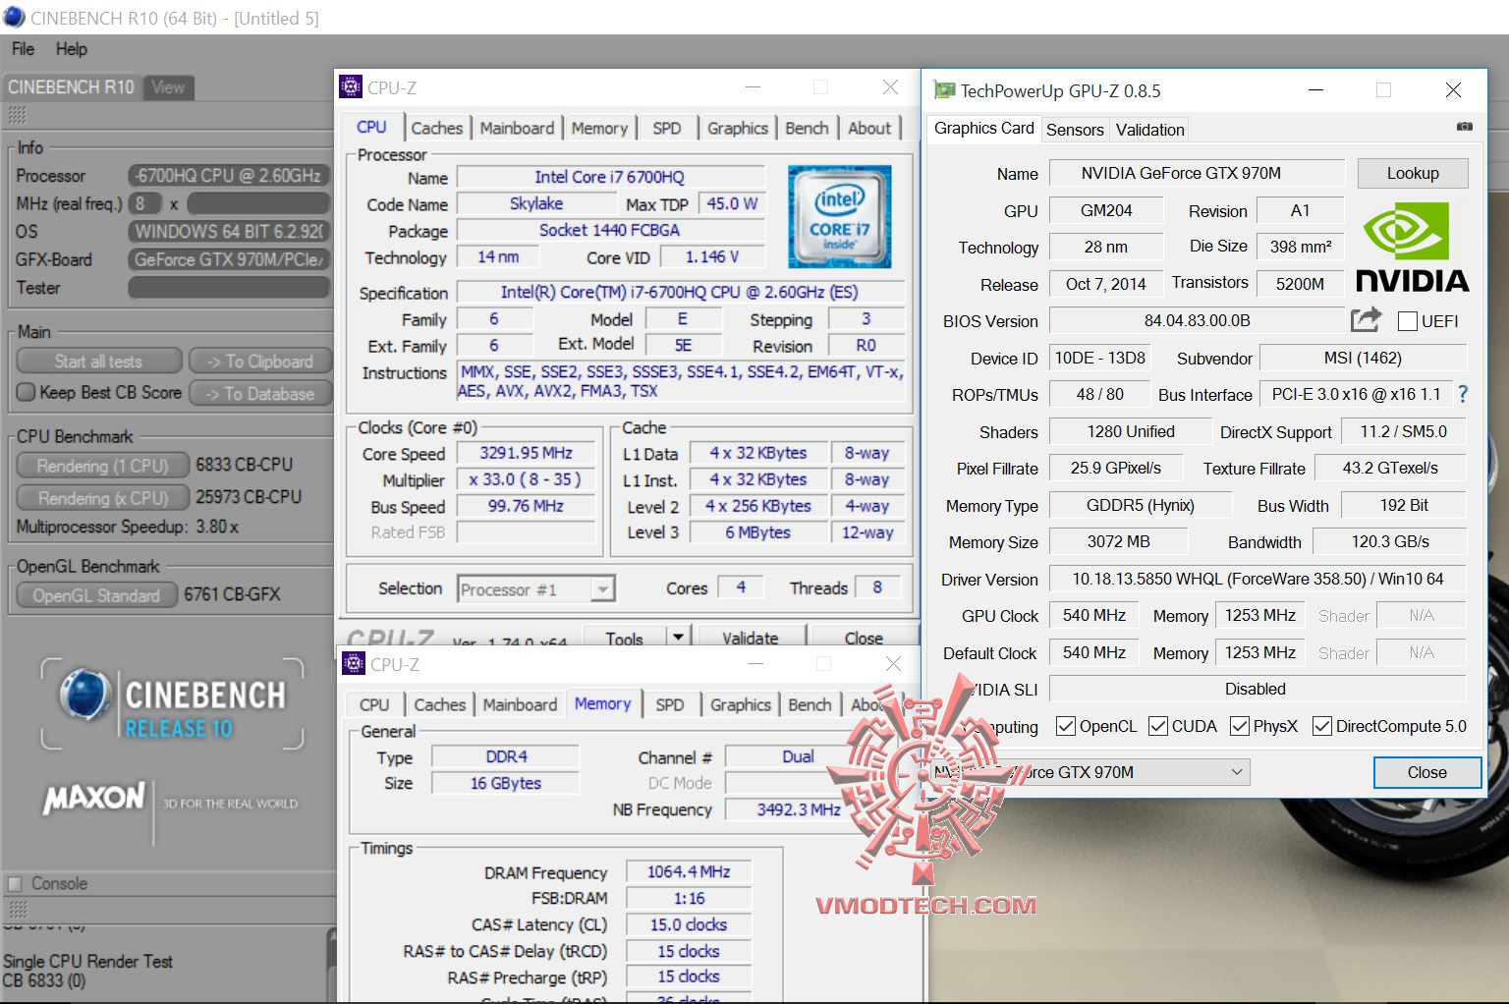The width and height of the screenshot is (1509, 1004).
Task: Click the Specification text in CPU-Z
Action: point(680,292)
